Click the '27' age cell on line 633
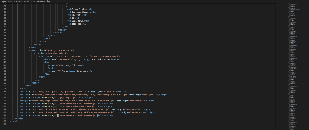 73,18
